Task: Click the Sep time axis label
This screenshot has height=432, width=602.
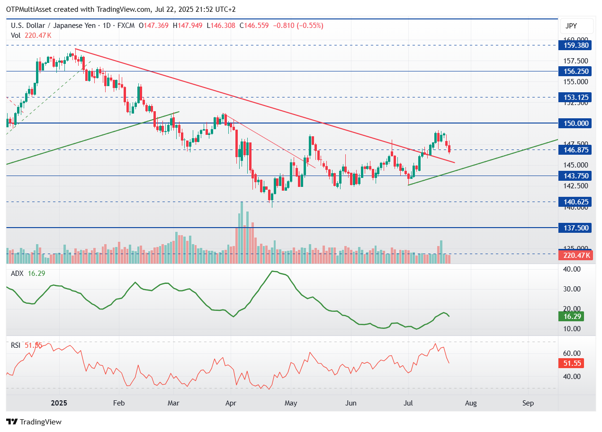Action: coord(528,403)
